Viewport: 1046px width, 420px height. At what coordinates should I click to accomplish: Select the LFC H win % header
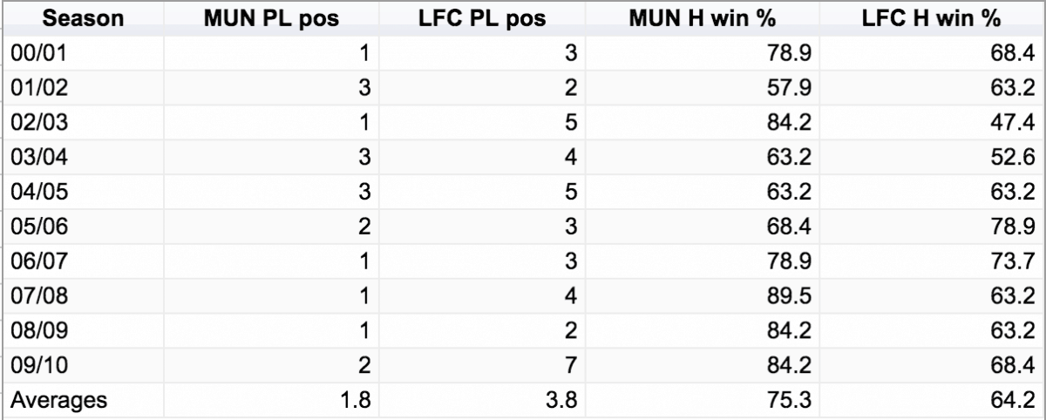tap(929, 17)
